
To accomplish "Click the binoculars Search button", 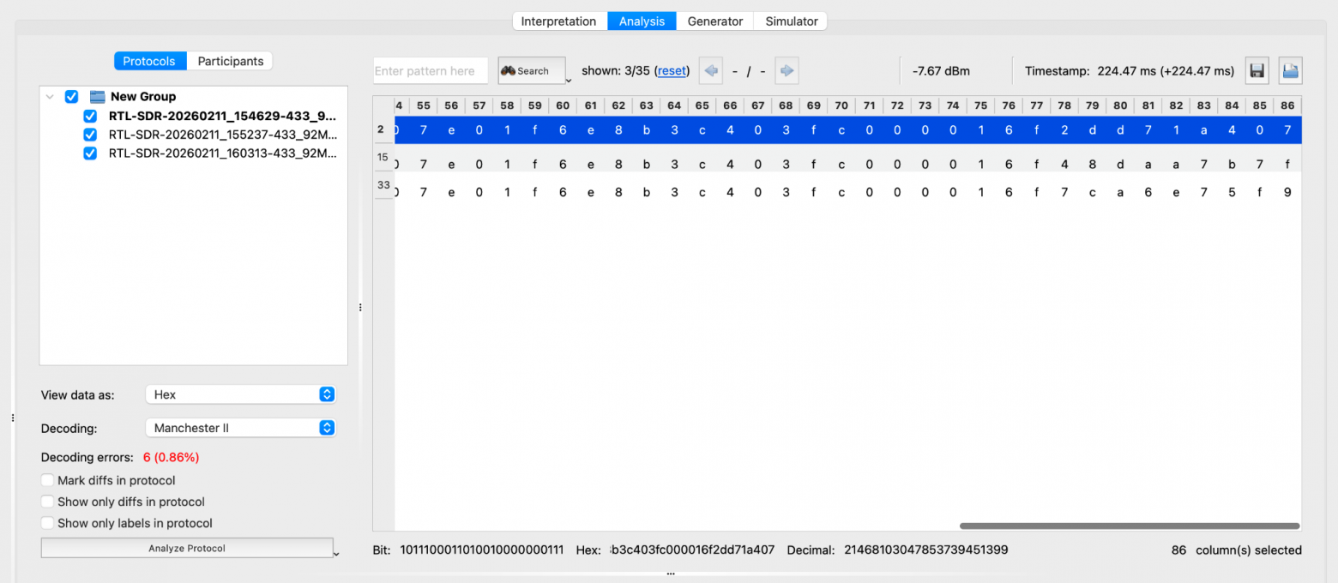I will [531, 71].
